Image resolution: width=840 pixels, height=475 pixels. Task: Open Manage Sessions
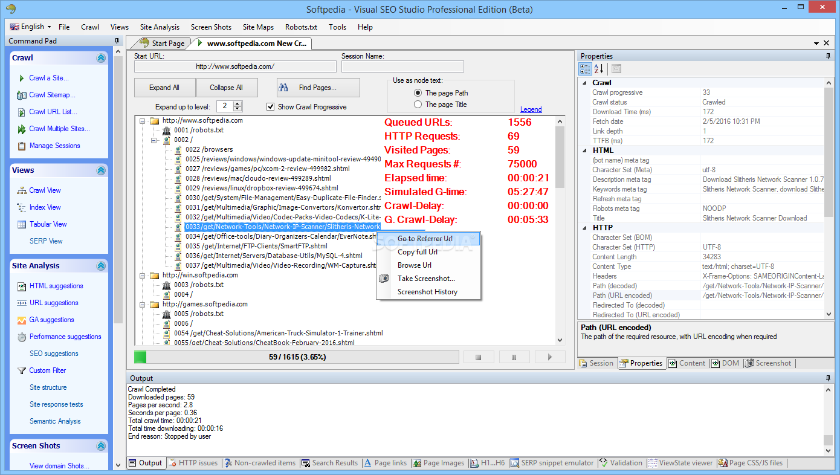(x=54, y=146)
